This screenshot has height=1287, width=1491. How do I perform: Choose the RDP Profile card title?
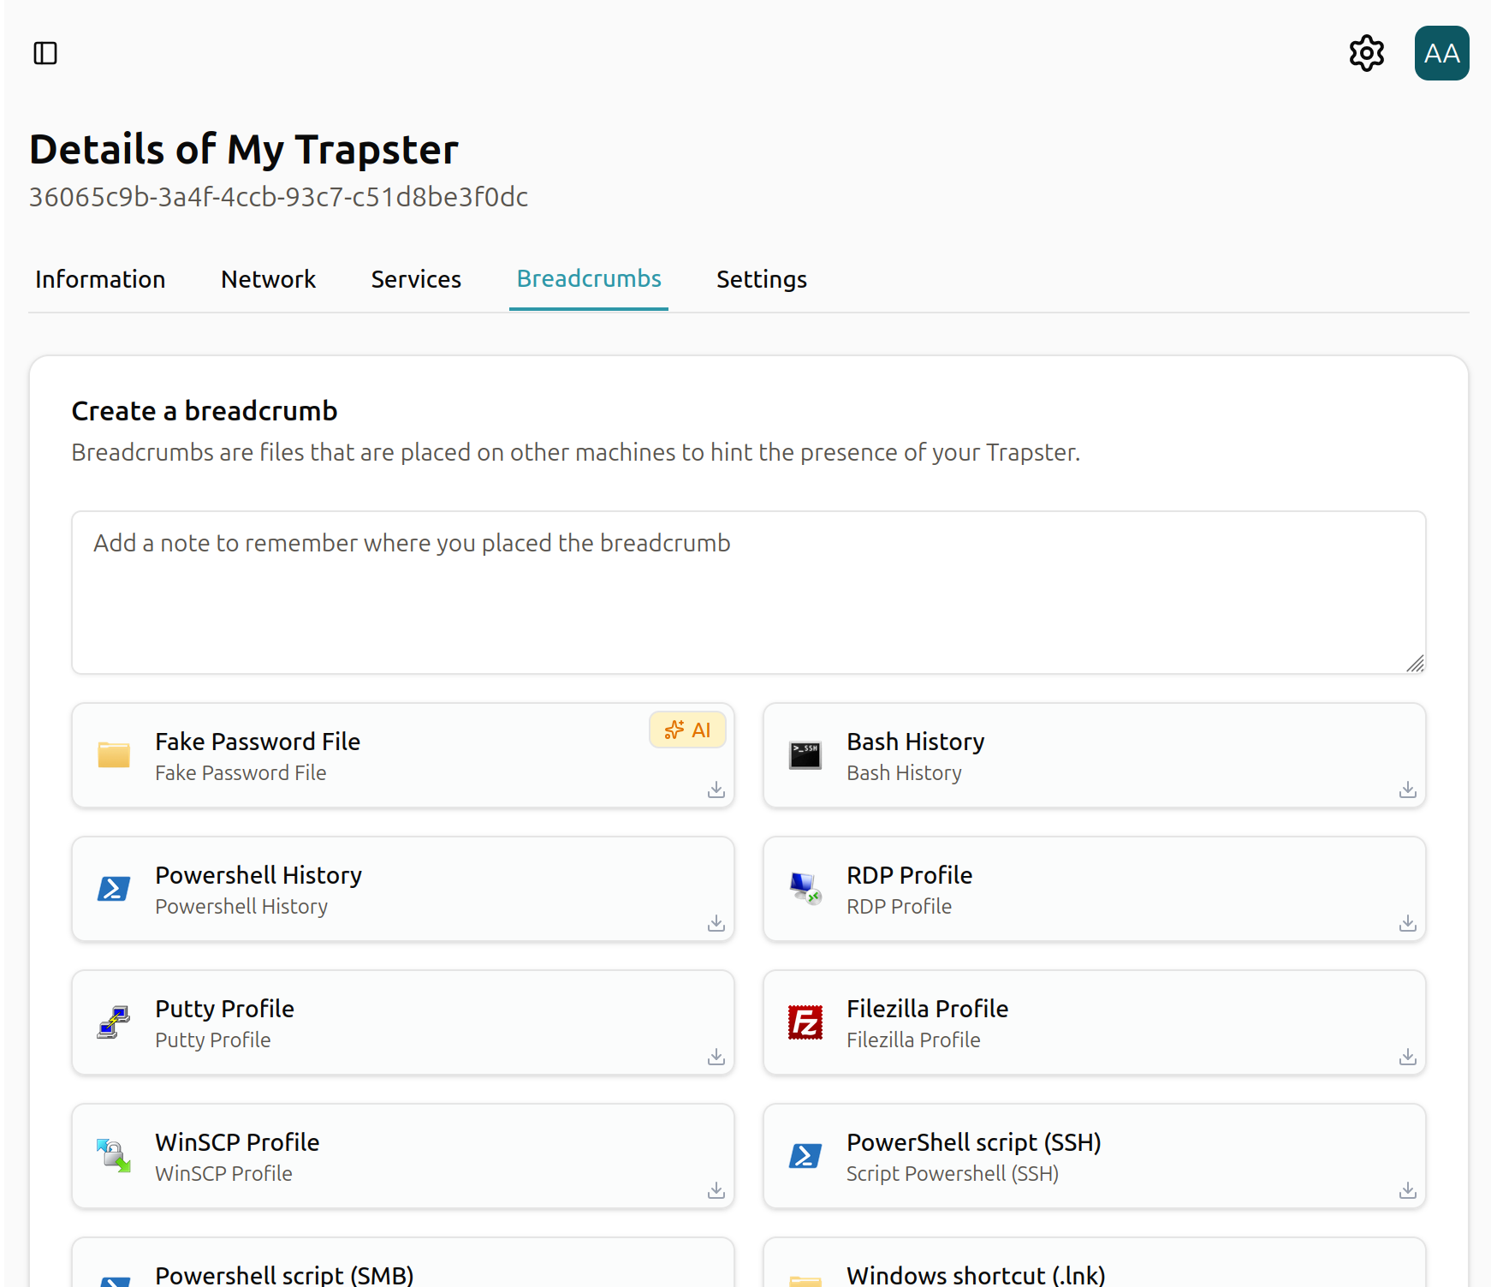pyautogui.click(x=910, y=875)
